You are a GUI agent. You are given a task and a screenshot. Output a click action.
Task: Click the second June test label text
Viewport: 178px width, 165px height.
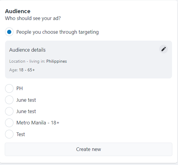26,111
